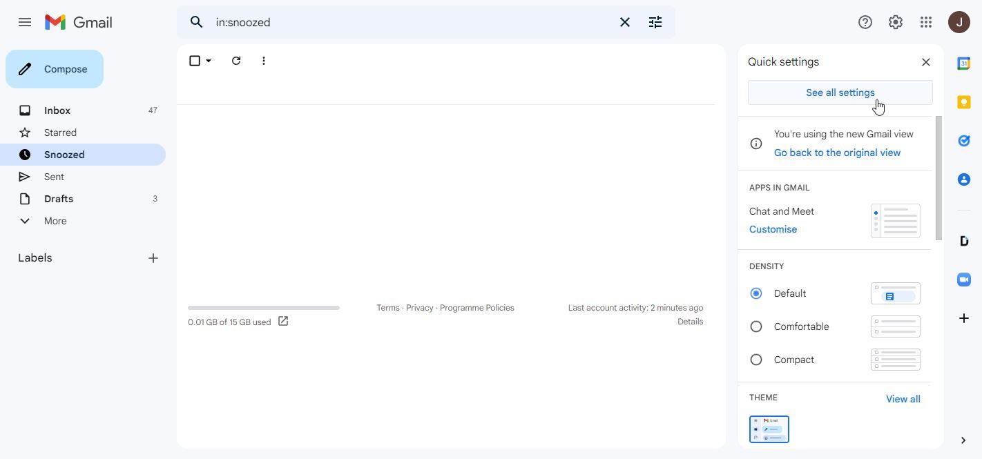Select the Comfortable density option
The image size is (982, 459).
pyautogui.click(x=756, y=326)
